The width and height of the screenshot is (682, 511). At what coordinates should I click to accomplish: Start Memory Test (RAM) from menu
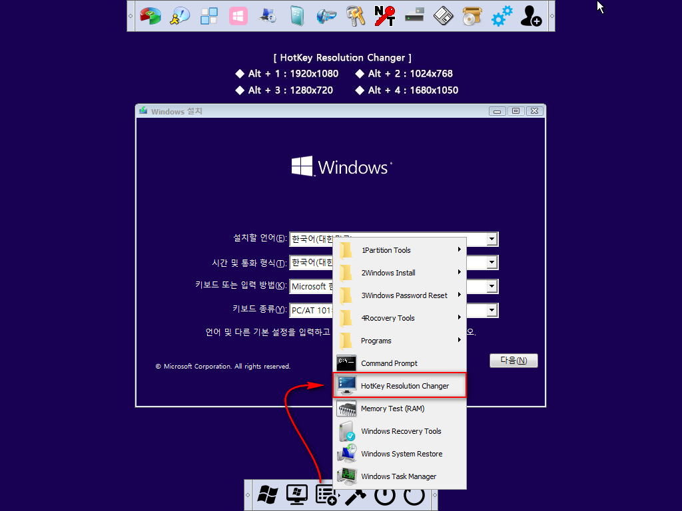(x=400, y=409)
